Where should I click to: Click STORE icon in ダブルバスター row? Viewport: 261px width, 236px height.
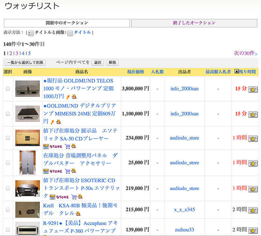(x=53, y=171)
